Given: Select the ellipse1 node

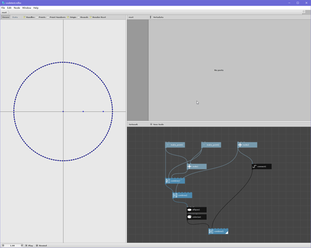Looking at the screenshot, I should [x=196, y=210].
